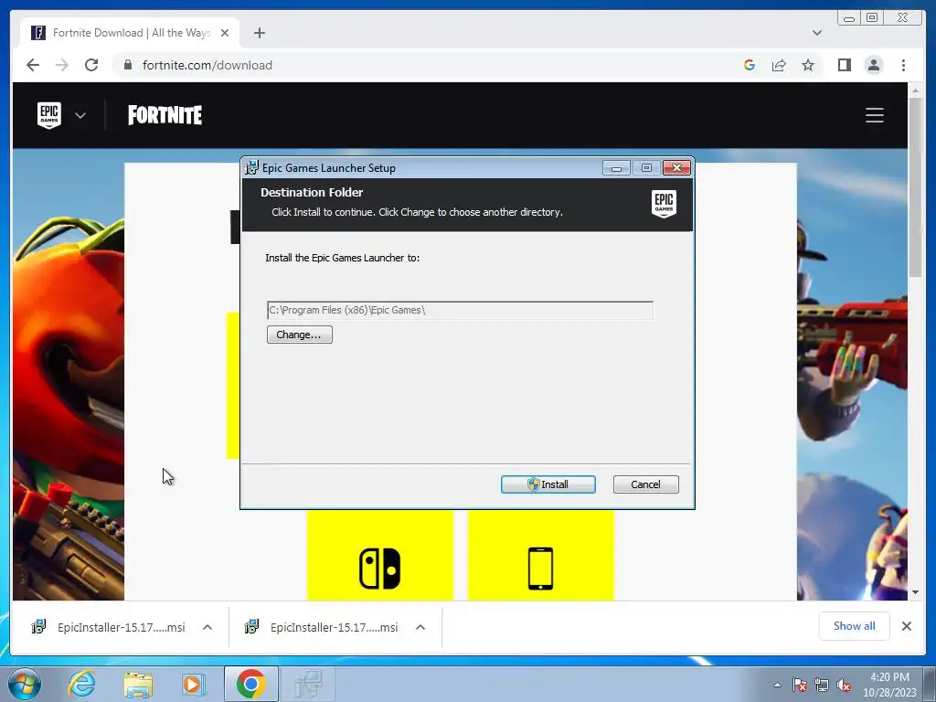936x702 pixels.
Task: Go back to previous page in Chrome
Action: [33, 65]
